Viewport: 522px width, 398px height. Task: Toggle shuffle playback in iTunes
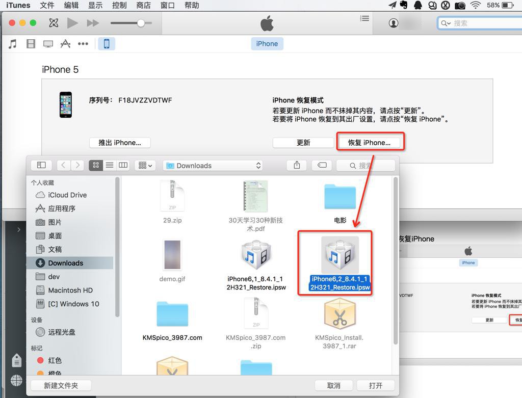point(54,23)
